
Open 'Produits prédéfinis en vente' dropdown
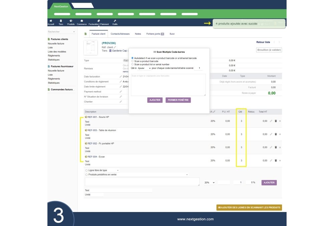(x=138, y=174)
